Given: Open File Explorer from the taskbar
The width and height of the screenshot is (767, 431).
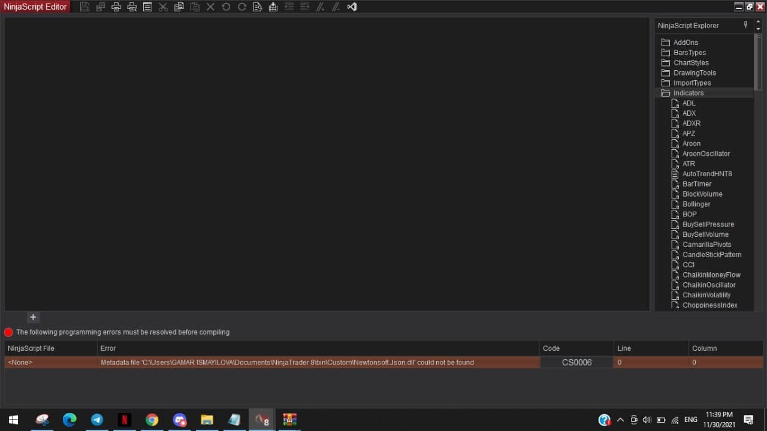Looking at the screenshot, I should [207, 420].
